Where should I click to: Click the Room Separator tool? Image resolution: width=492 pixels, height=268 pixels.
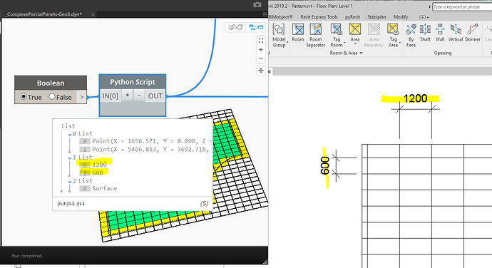pyautogui.click(x=316, y=35)
